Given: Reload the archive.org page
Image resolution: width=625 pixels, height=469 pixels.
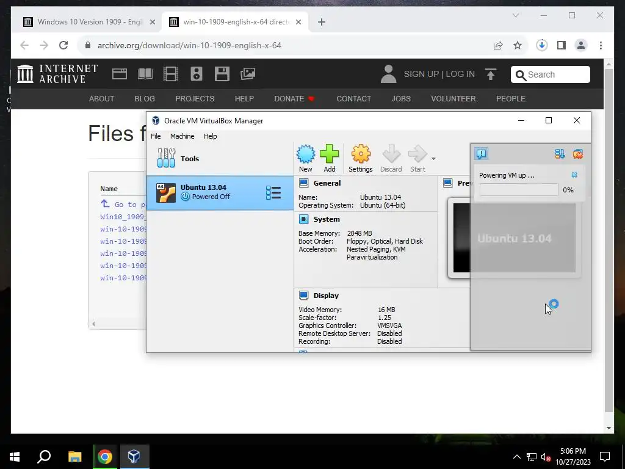Looking at the screenshot, I should pos(63,45).
